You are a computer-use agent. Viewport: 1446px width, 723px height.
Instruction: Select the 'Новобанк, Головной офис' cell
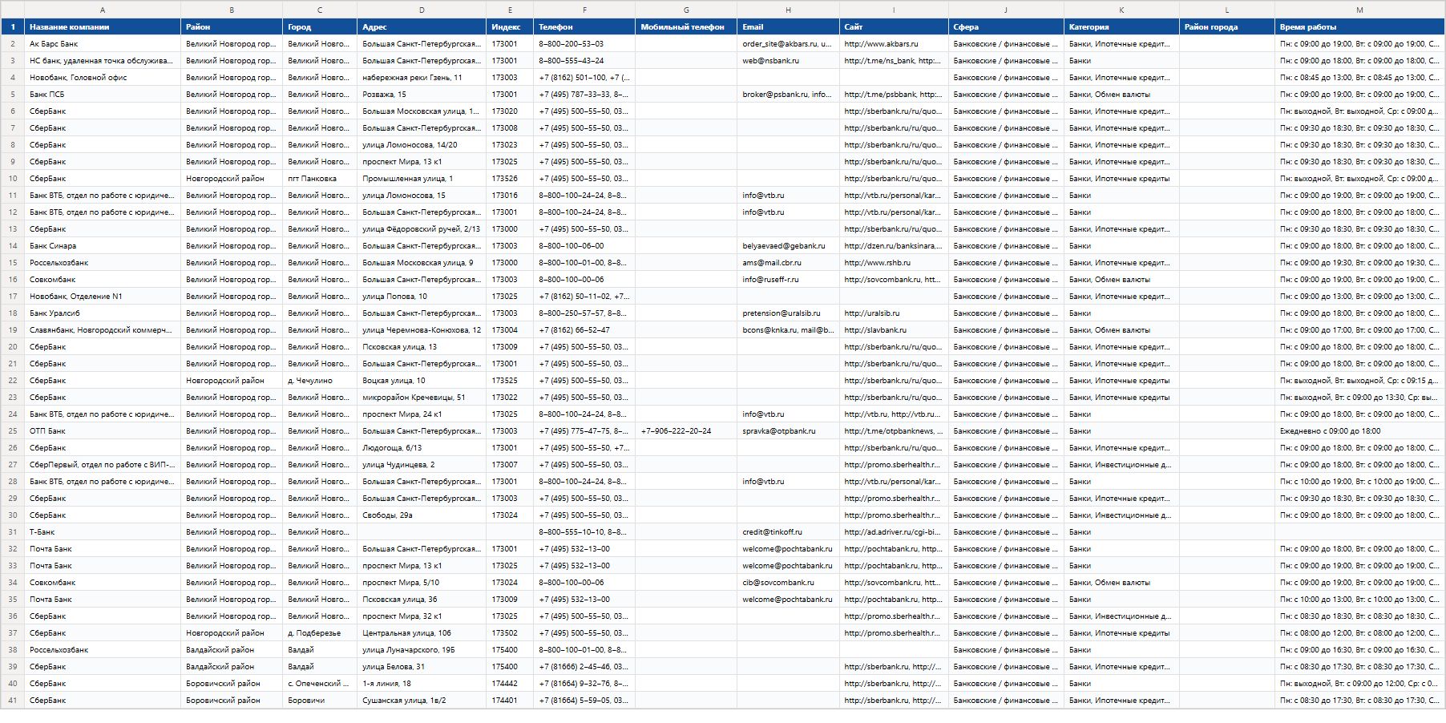pos(103,78)
